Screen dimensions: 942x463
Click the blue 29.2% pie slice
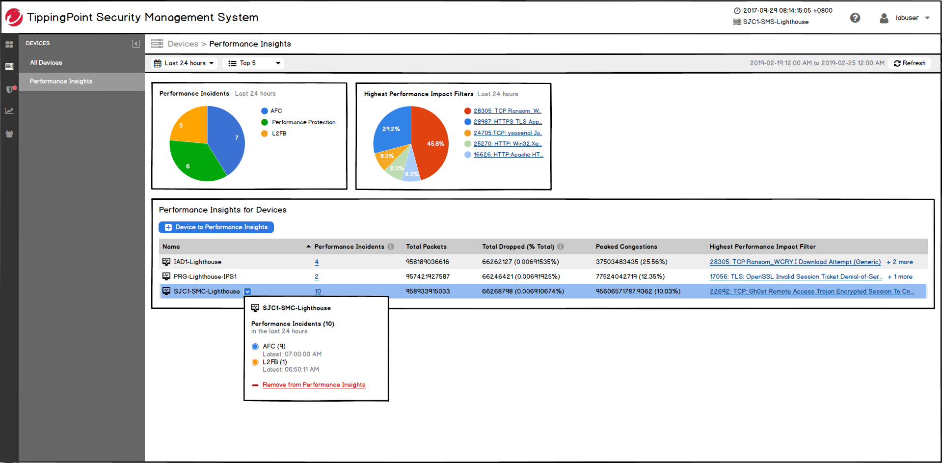pyautogui.click(x=391, y=129)
